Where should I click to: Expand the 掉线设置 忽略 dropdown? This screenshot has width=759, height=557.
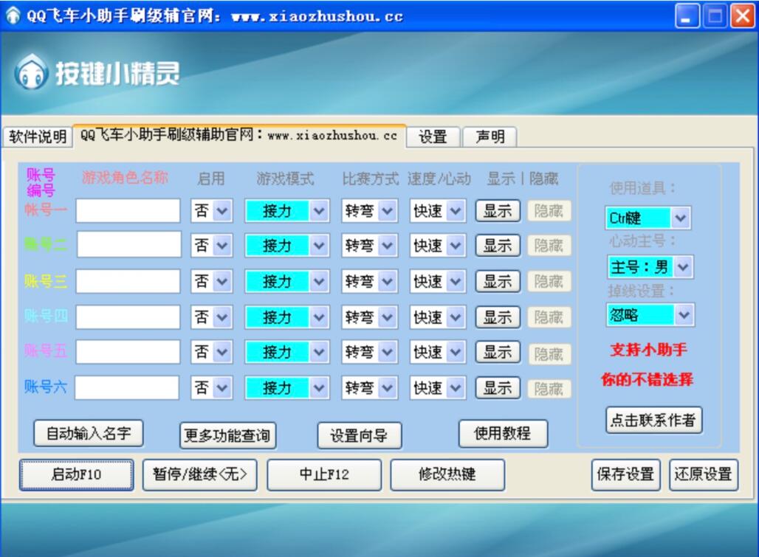tap(684, 315)
